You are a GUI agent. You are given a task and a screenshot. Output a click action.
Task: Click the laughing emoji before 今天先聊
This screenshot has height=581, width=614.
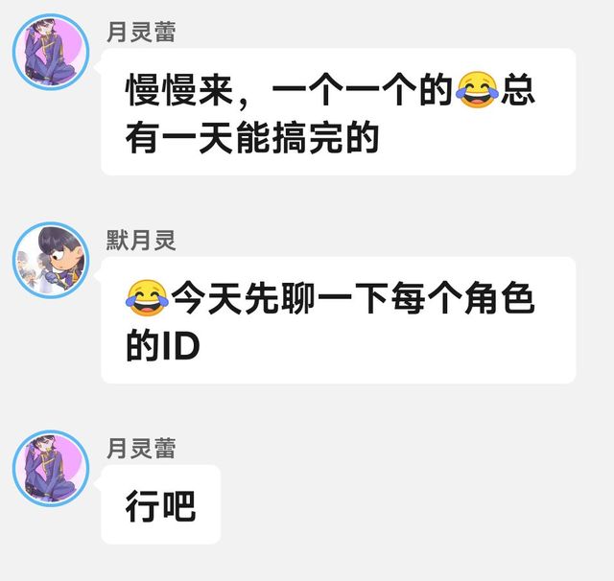pos(147,298)
